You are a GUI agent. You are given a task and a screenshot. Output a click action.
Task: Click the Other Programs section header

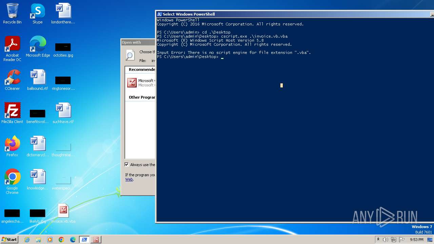(x=142, y=97)
